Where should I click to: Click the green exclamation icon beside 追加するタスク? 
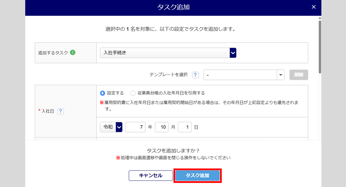(72, 52)
